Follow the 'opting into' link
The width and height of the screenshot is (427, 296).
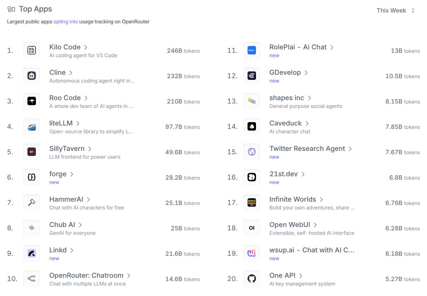[66, 22]
